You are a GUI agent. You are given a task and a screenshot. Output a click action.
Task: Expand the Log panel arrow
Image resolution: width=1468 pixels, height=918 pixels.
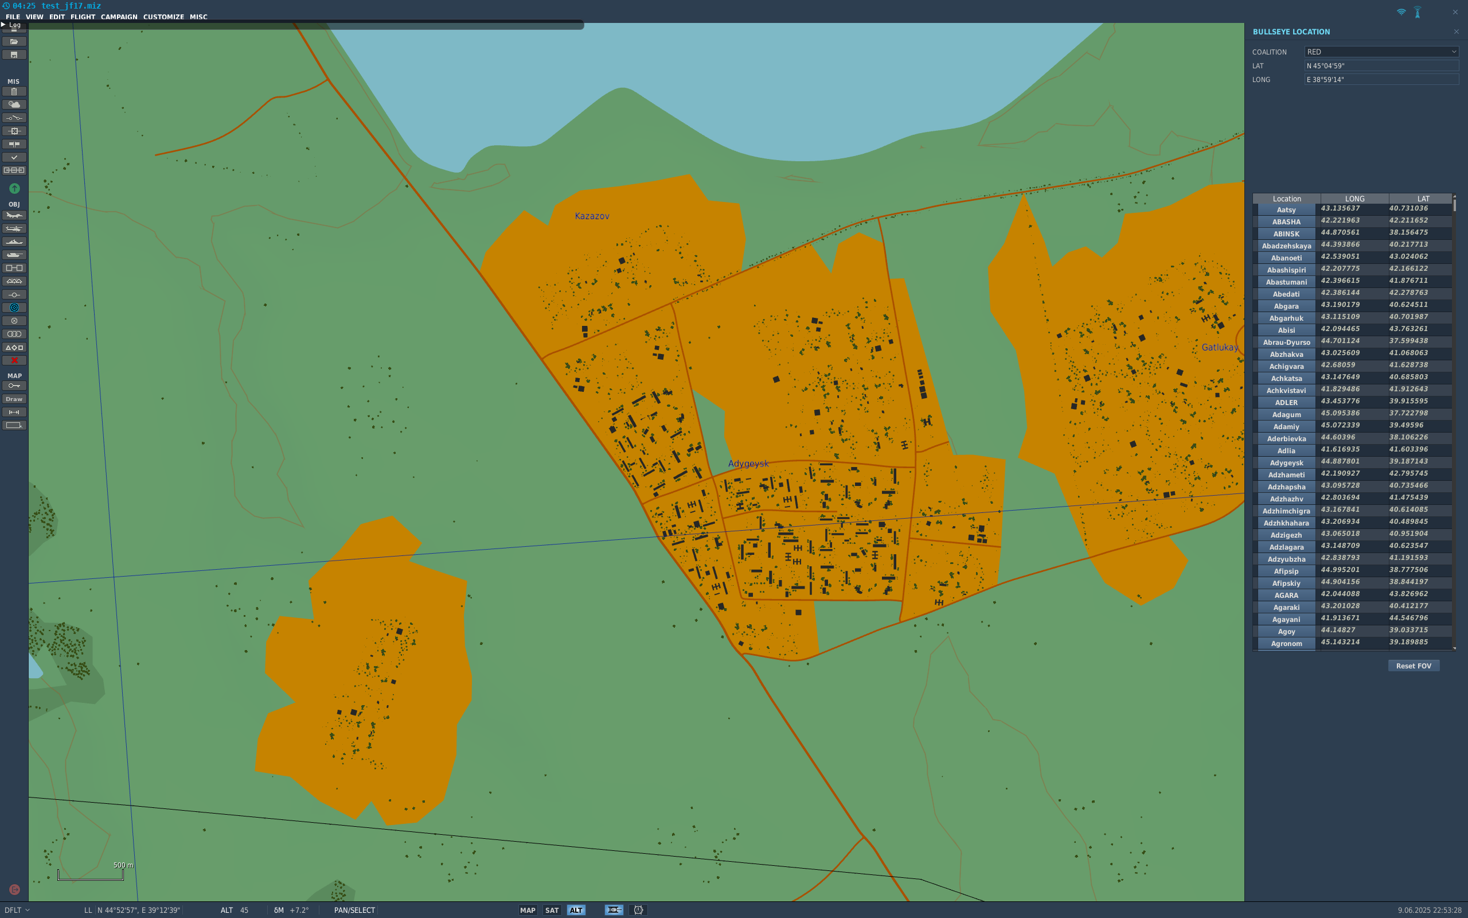coord(3,25)
